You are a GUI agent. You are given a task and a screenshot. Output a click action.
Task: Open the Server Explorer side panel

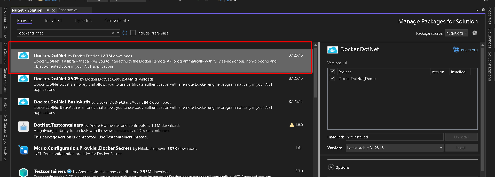click(5, 81)
